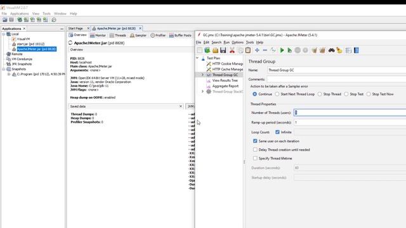This screenshot has width=406, height=228.
Task: Save the test plan using the floppy disk icon
Action: pos(223,51)
